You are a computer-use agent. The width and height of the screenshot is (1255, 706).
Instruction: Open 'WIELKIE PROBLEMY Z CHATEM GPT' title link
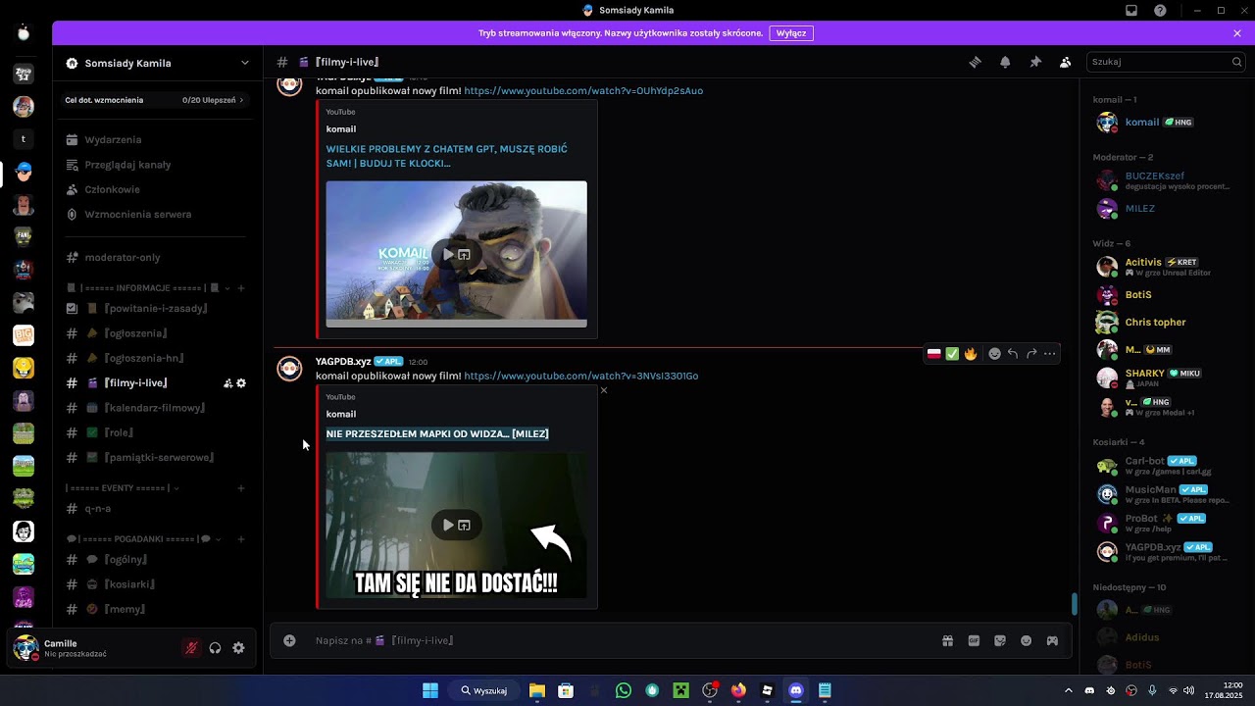447,156
